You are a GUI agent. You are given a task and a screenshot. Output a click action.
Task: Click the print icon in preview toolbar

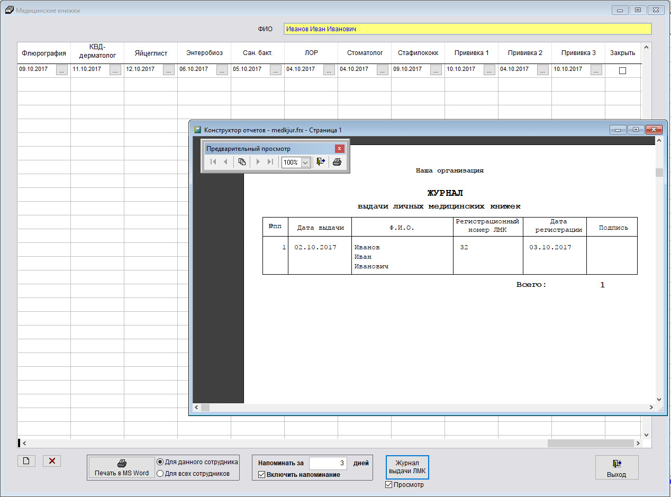[x=337, y=162]
